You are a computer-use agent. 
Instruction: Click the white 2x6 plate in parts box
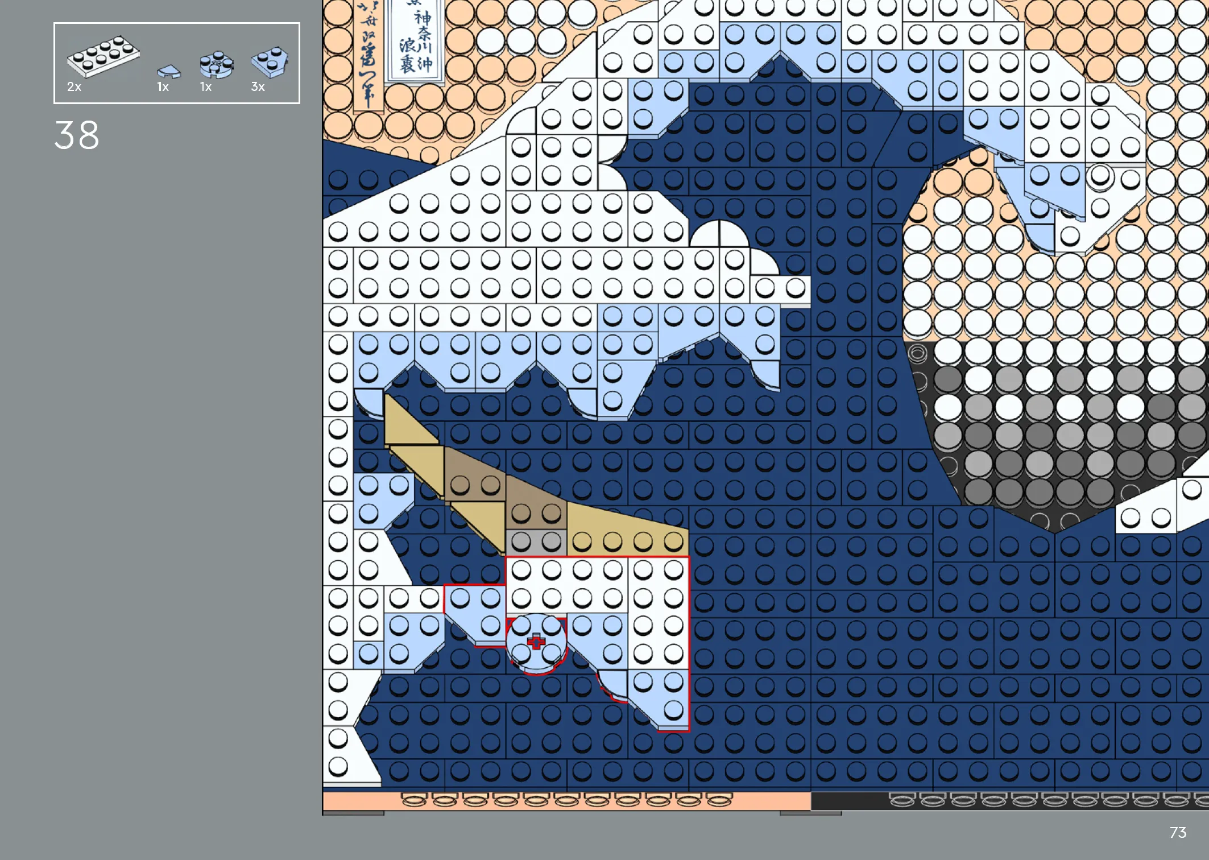[103, 56]
